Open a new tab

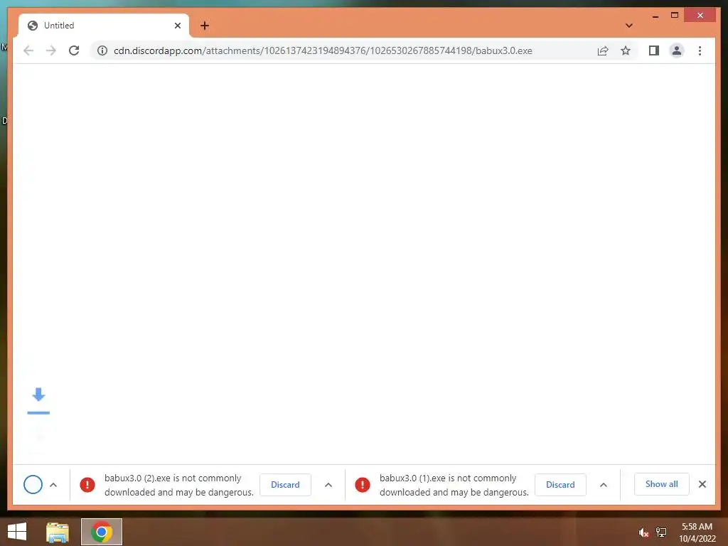pos(205,26)
